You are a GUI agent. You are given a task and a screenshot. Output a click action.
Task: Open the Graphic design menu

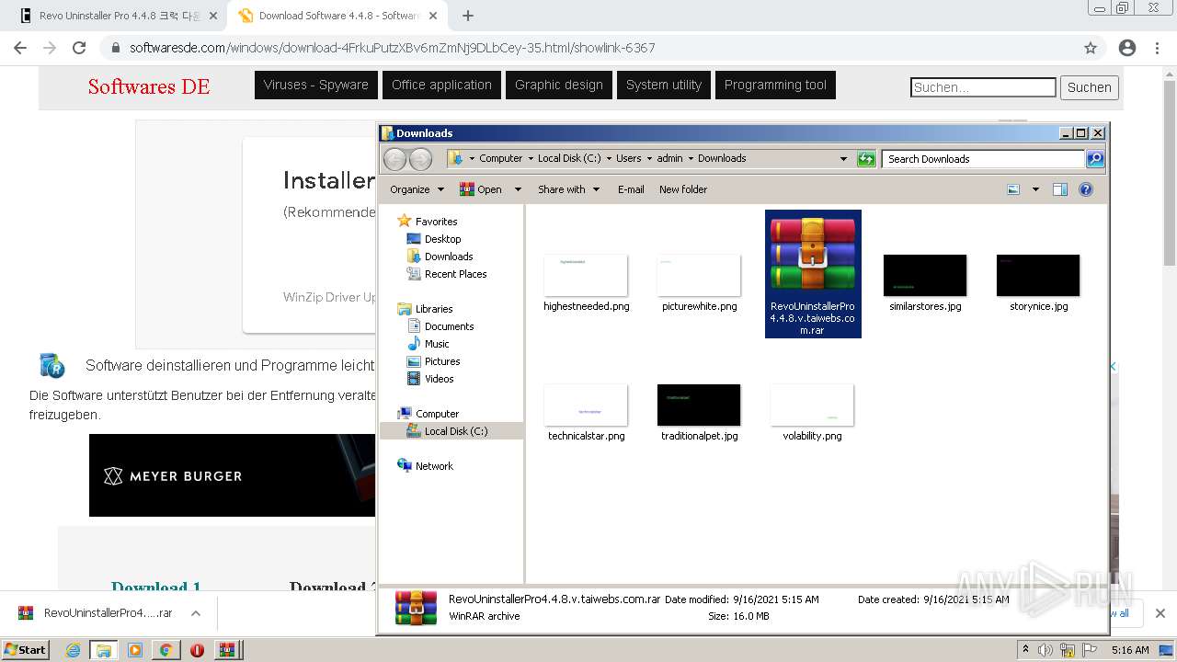[x=559, y=85]
